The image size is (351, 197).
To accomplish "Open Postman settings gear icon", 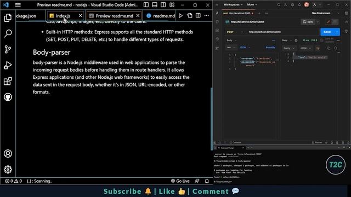I will (x=292, y=5).
